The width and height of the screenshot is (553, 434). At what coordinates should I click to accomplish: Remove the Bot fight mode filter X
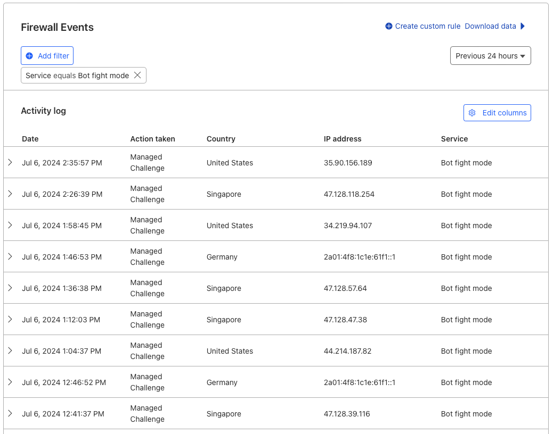pos(137,76)
